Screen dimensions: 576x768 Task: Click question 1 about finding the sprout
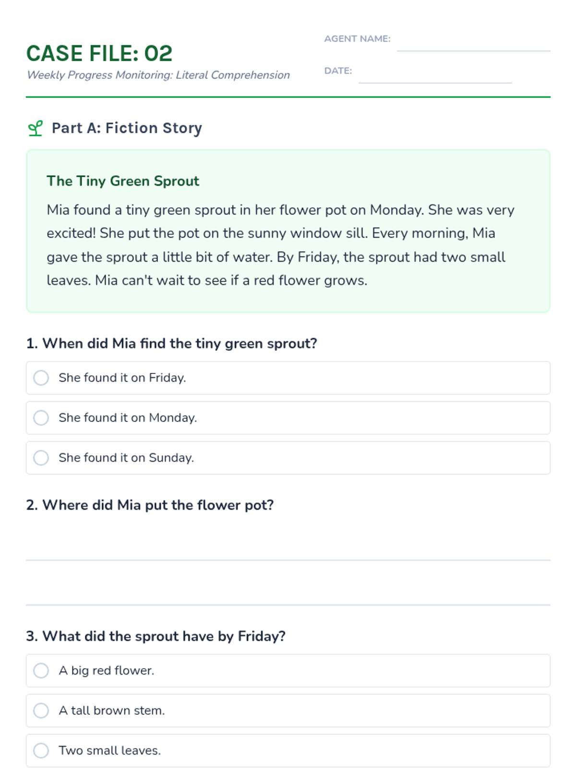[172, 344]
